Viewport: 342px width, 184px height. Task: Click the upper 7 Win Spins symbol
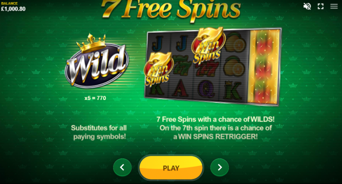tap(208, 46)
